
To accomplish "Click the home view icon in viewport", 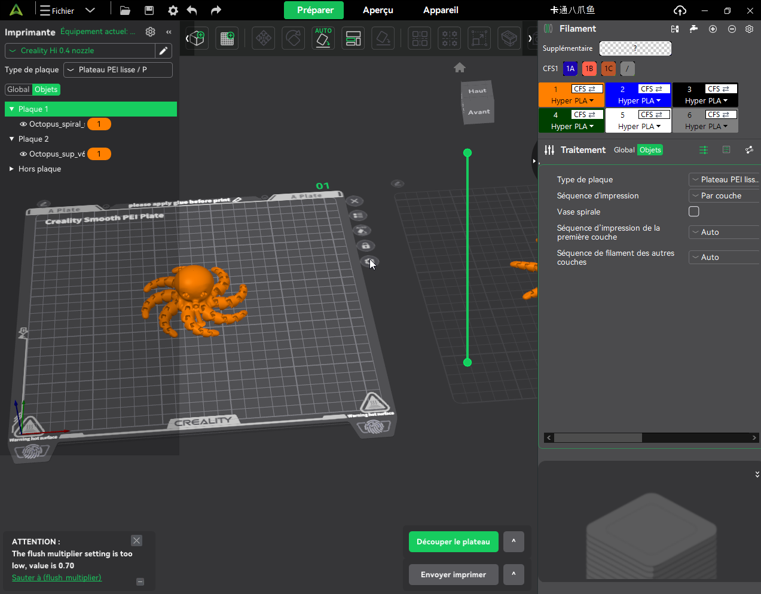I will (x=460, y=68).
